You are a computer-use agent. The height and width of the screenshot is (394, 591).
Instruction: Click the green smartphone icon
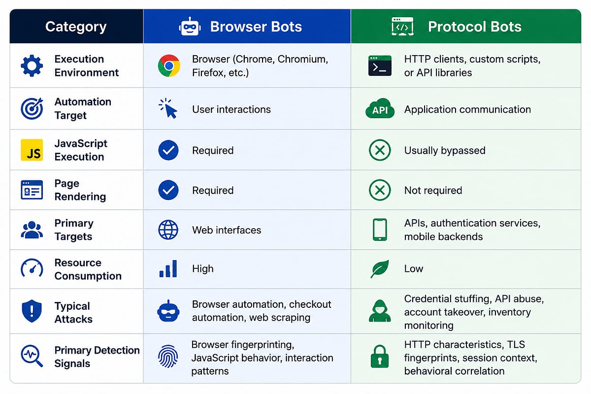380,230
